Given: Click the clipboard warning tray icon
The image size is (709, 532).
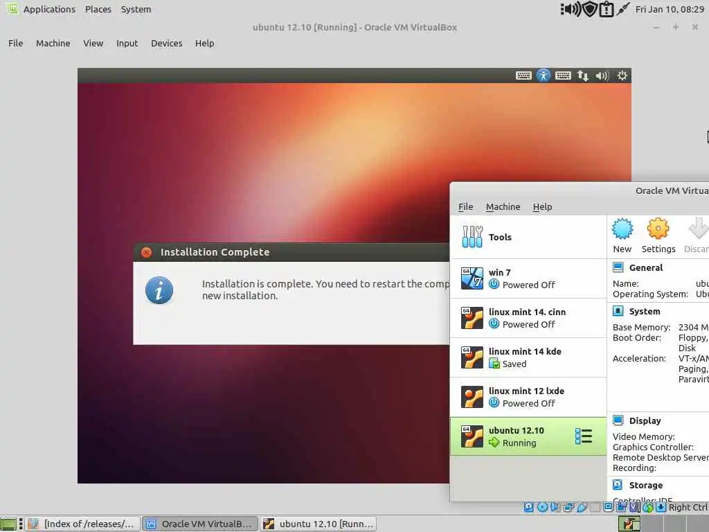Looking at the screenshot, I should tap(606, 9).
